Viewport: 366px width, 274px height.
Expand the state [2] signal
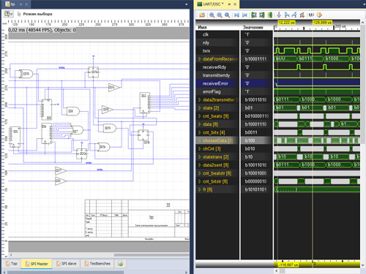pos(200,108)
